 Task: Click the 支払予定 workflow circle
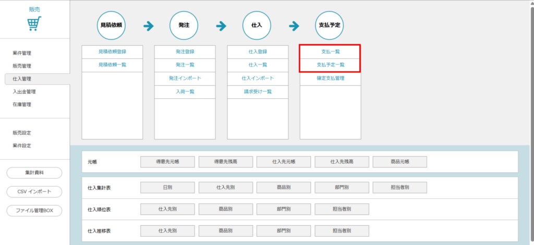pos(330,25)
